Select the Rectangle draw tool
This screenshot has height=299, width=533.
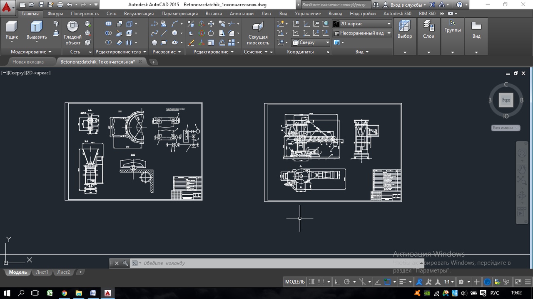point(164,42)
